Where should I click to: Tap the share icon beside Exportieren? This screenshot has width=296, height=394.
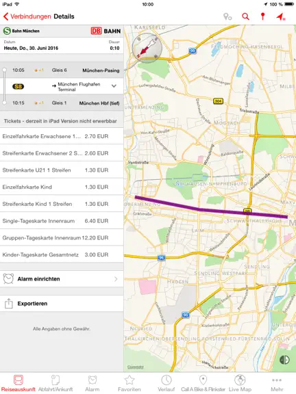click(8, 303)
